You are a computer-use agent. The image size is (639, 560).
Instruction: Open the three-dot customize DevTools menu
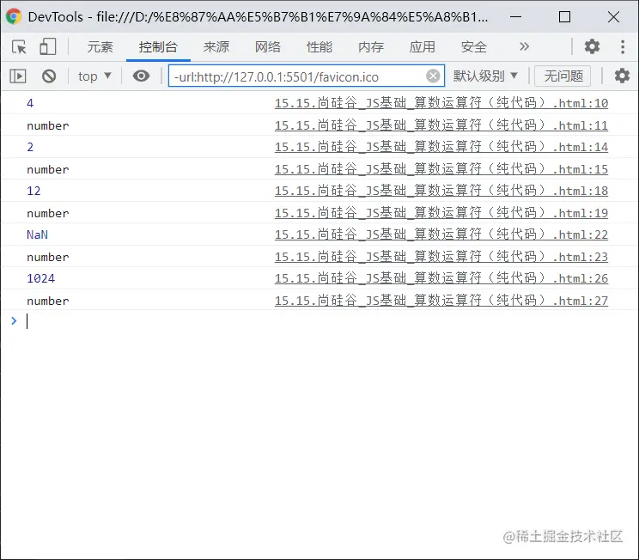623,46
